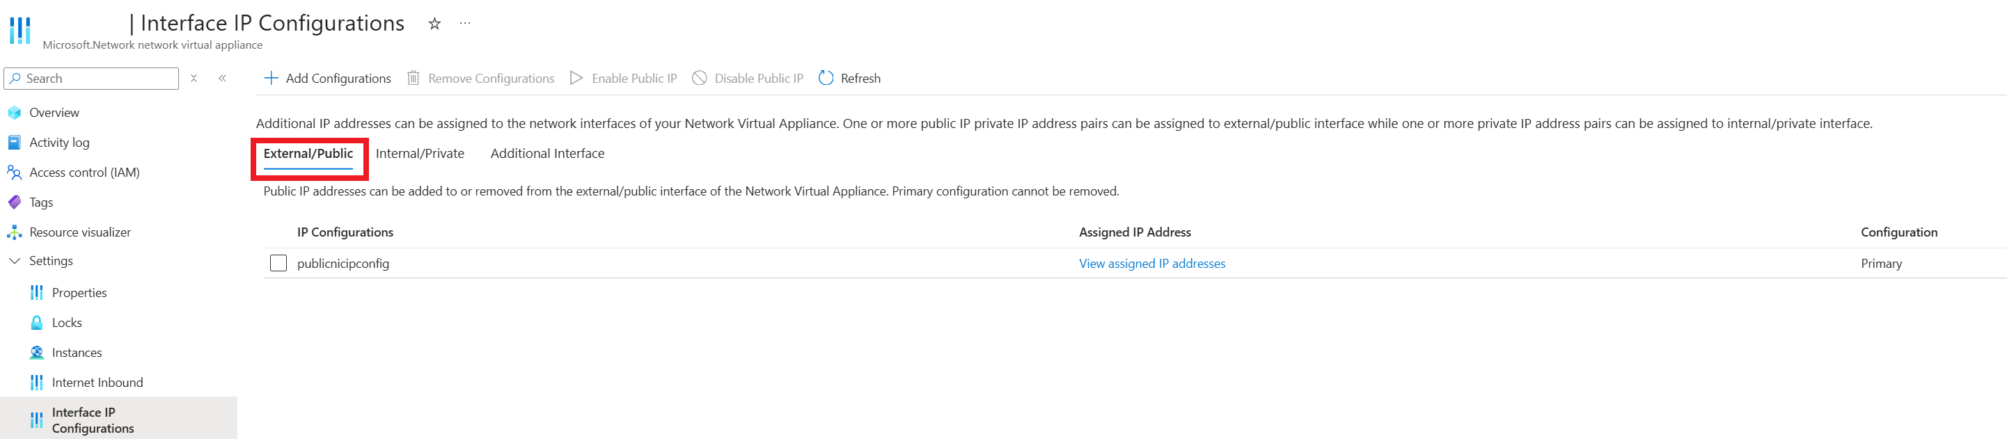Image resolution: width=2007 pixels, height=439 pixels.
Task: Open Internet Inbound settings page
Action: (x=97, y=383)
